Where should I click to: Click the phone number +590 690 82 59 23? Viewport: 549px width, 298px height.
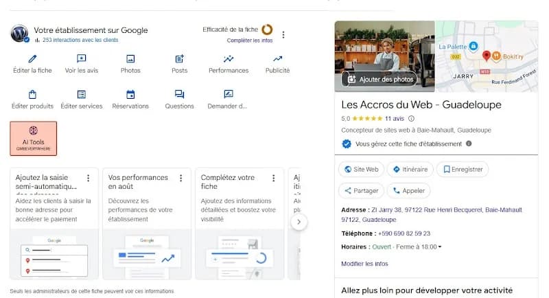point(404,233)
